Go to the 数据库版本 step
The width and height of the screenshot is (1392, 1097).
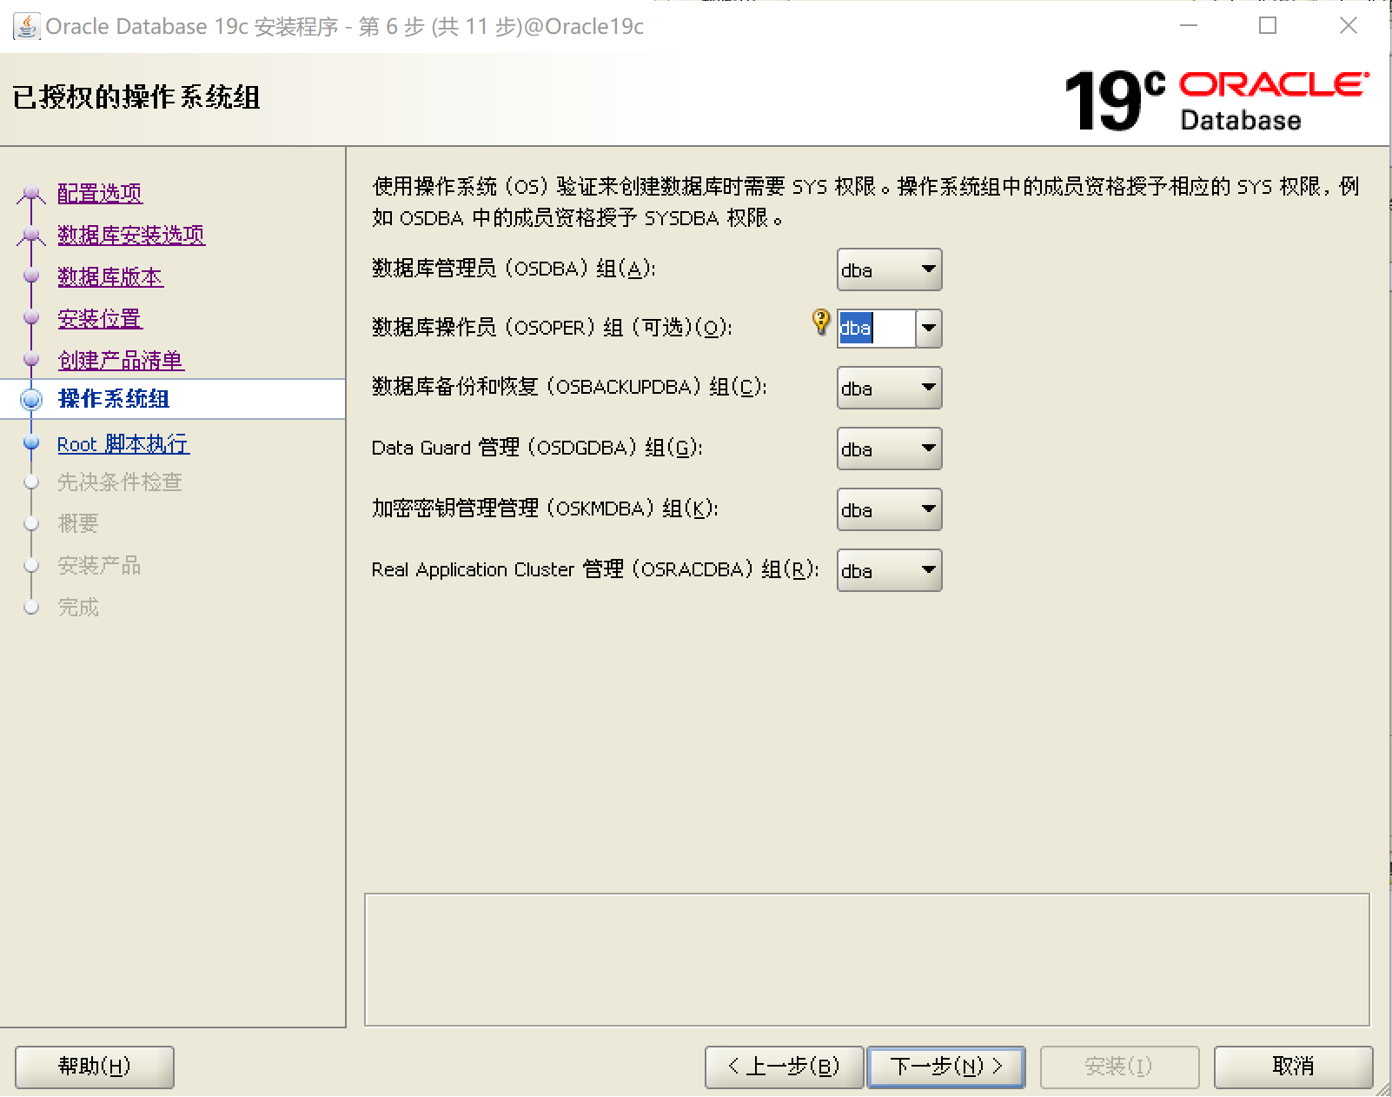pyautogui.click(x=110, y=276)
